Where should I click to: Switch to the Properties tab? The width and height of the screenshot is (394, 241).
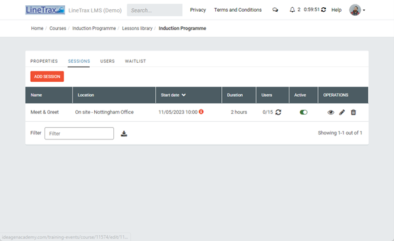tap(44, 61)
